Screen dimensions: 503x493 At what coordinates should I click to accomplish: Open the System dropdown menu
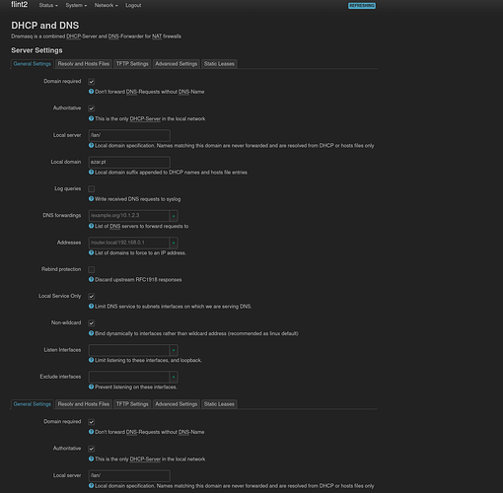(76, 6)
